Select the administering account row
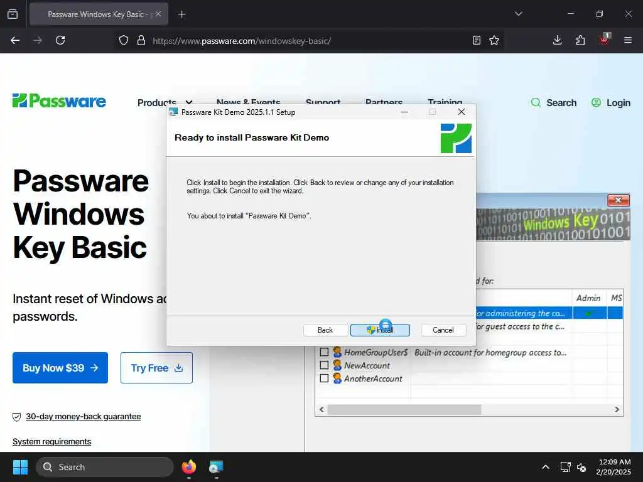 click(x=549, y=313)
